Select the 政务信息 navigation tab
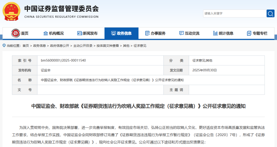 click(x=121, y=33)
